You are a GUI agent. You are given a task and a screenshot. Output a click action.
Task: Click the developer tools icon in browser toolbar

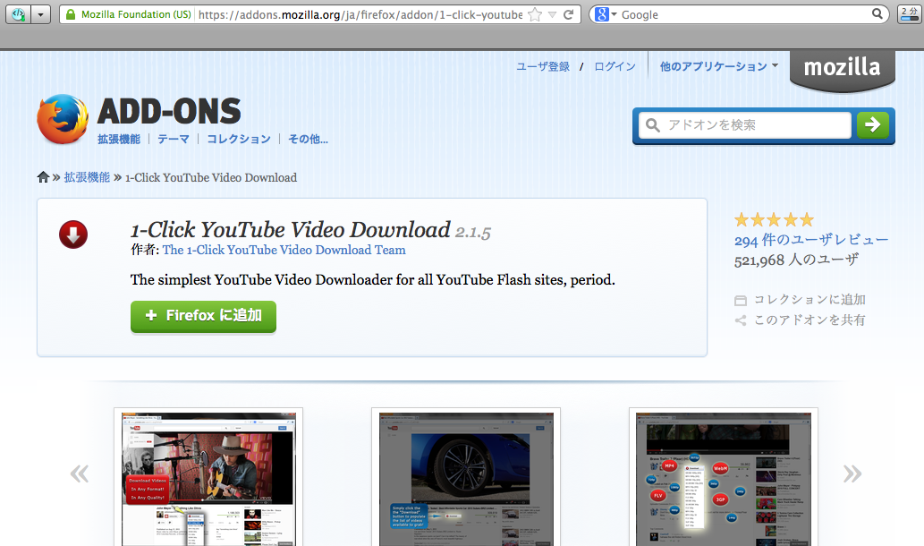click(x=18, y=14)
